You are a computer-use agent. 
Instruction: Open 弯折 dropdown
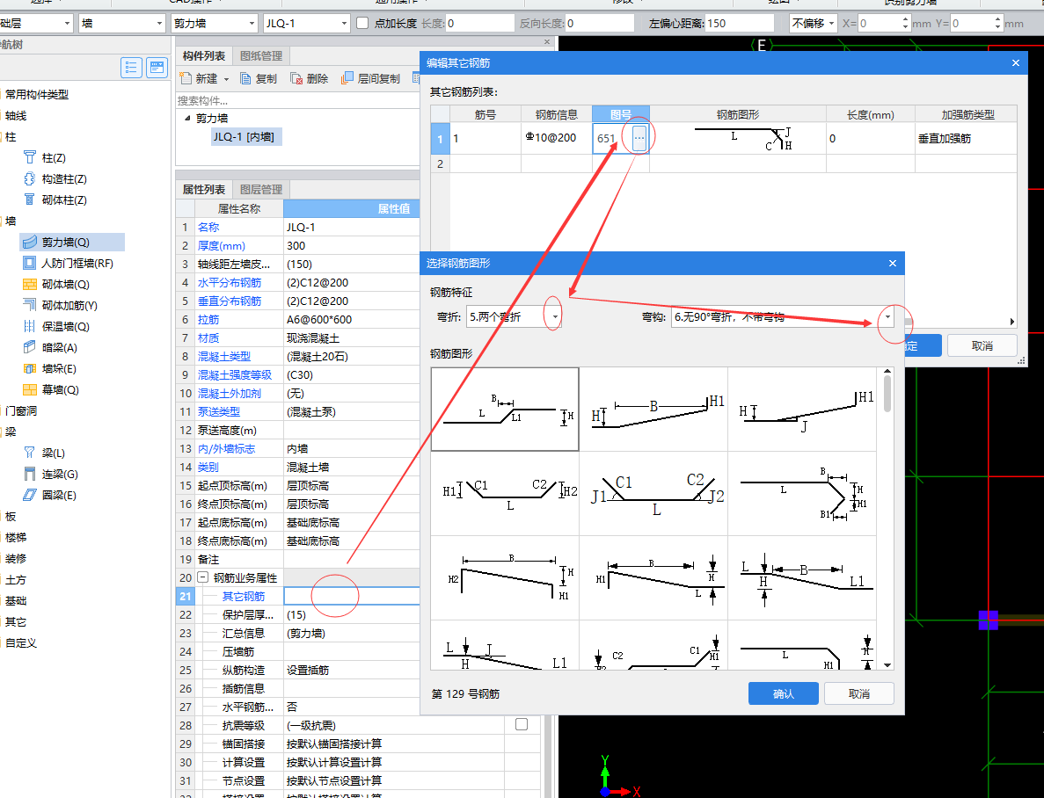pyautogui.click(x=555, y=316)
